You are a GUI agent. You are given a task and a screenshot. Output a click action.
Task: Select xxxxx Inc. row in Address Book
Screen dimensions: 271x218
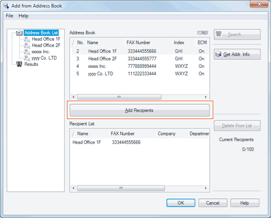coord(139,66)
